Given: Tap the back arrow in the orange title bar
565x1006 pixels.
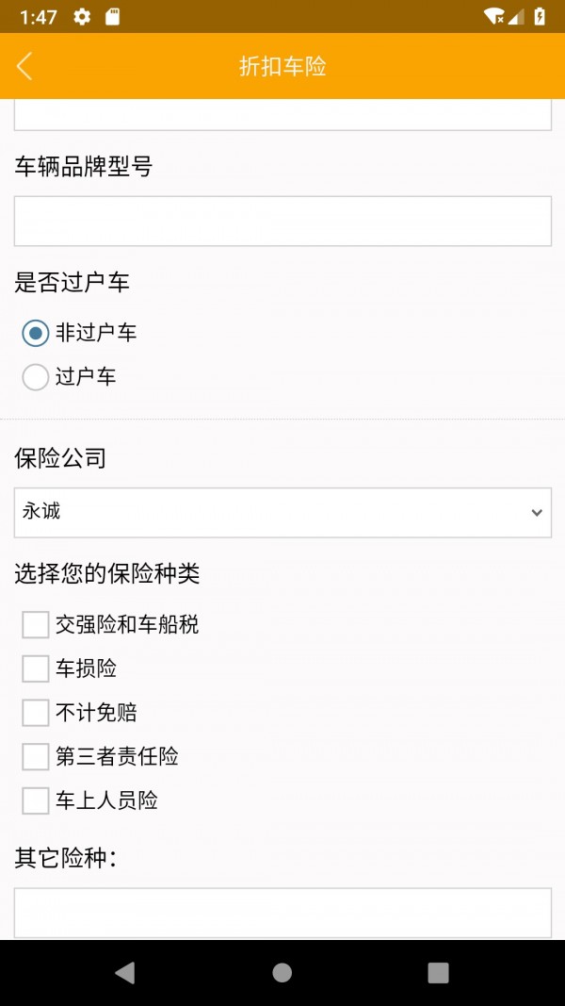Looking at the screenshot, I should [24, 66].
